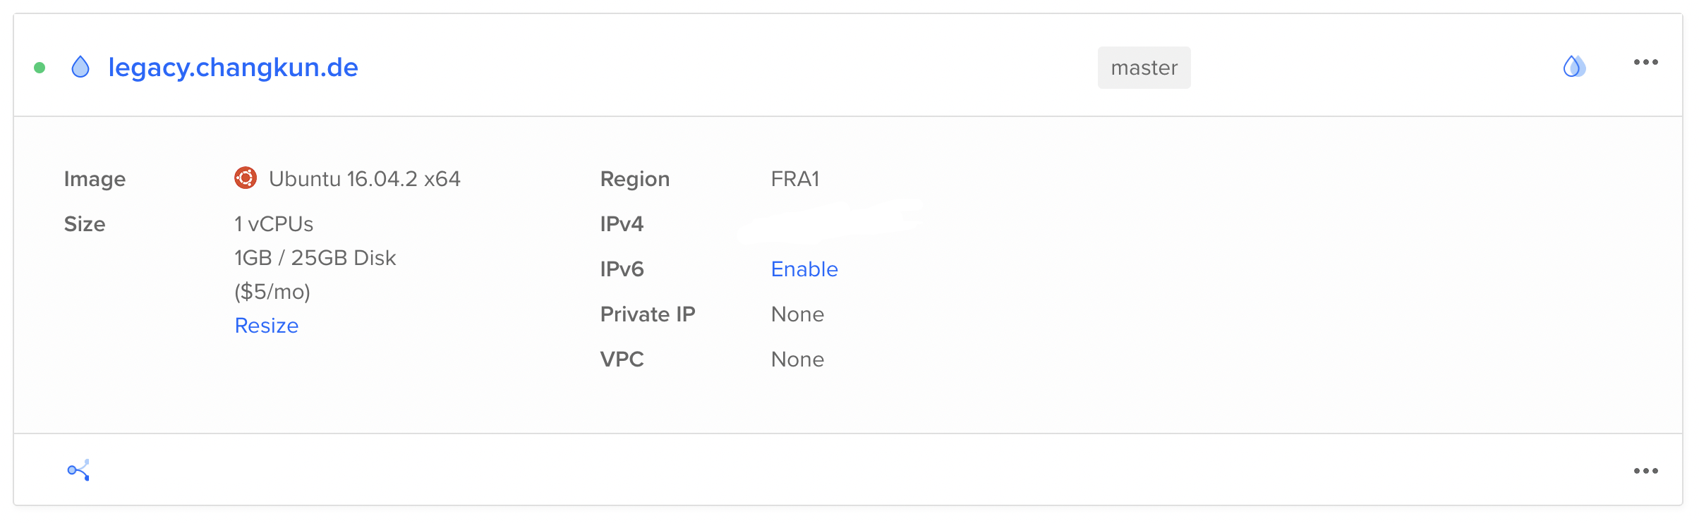This screenshot has width=1699, height=523.
Task: Click the FRA1 region value
Action: [x=795, y=179]
